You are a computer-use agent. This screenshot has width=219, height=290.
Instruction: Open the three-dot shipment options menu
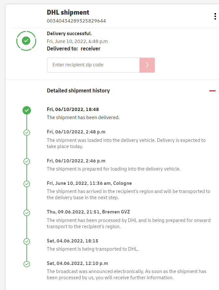coord(215,16)
